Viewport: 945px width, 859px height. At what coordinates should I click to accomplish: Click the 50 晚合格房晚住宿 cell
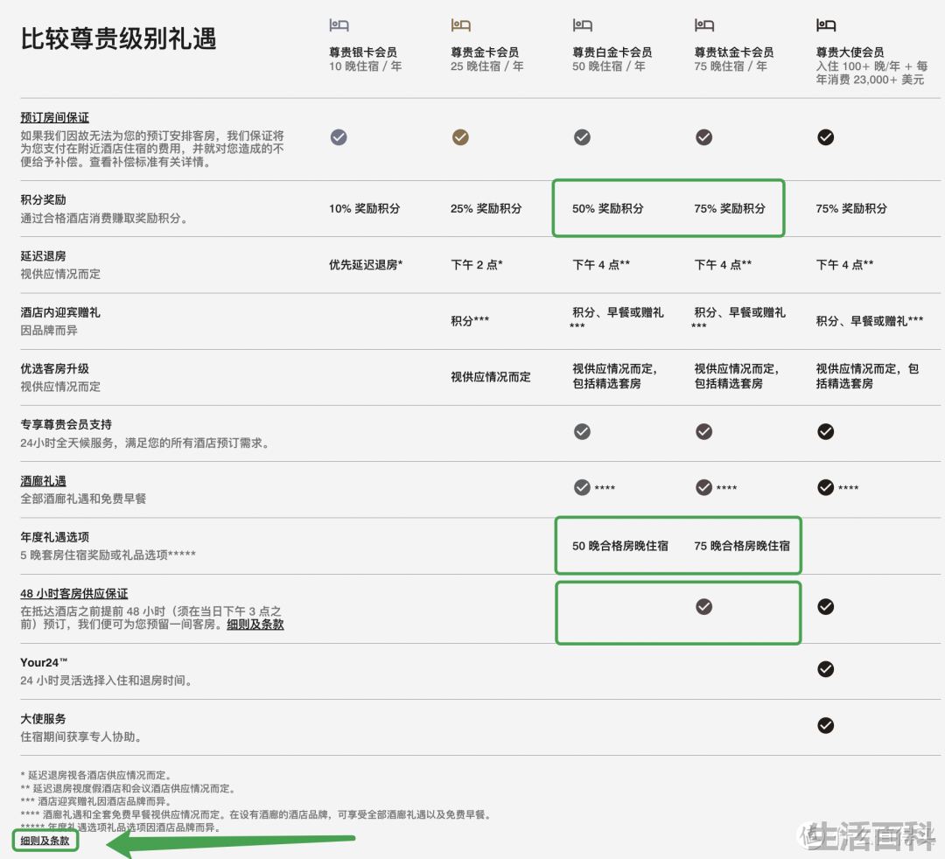(620, 546)
